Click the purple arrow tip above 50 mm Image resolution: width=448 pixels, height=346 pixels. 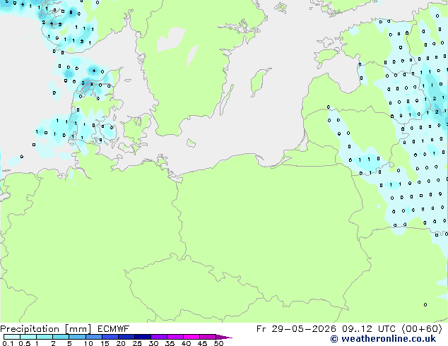coord(224,337)
